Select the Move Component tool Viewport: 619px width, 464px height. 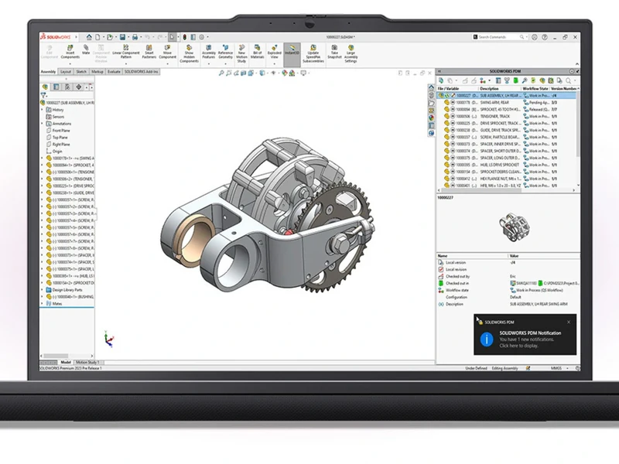click(x=167, y=52)
